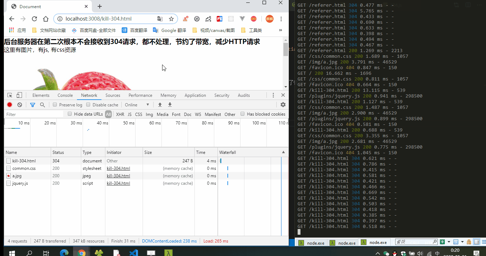Open the Online throttling dropdown
The height and width of the screenshot is (256, 486).
[x=137, y=105]
